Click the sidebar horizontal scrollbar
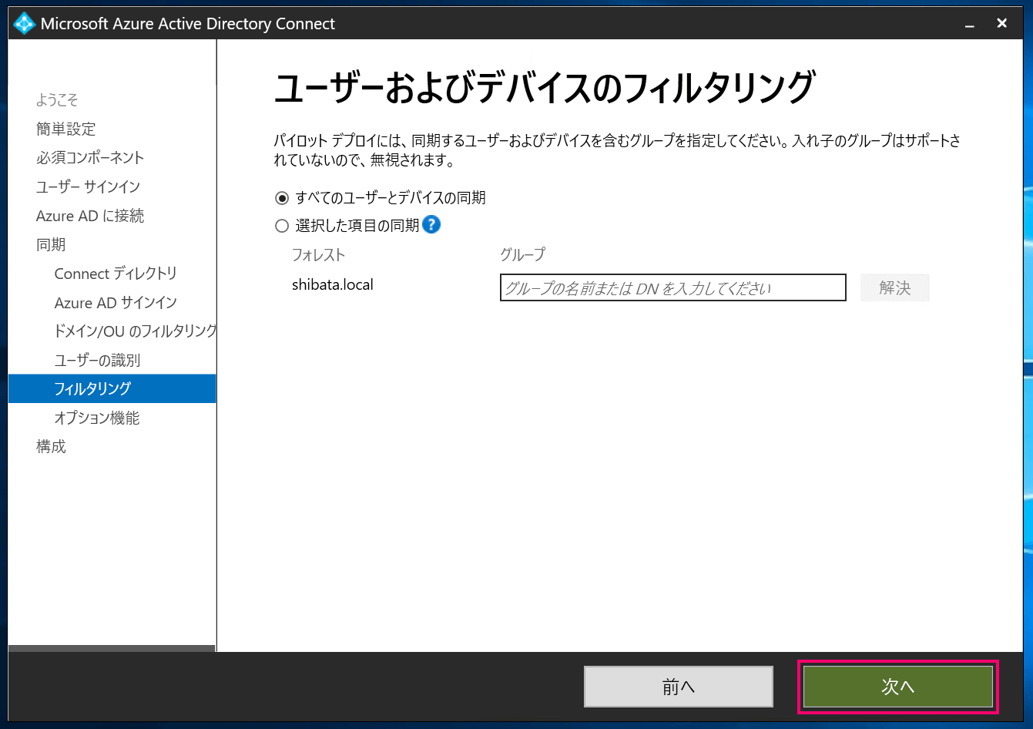 (x=112, y=648)
